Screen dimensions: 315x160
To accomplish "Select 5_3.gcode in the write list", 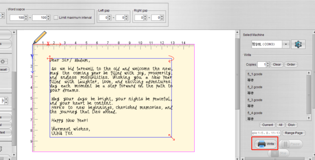I will click(x=276, y=103).
